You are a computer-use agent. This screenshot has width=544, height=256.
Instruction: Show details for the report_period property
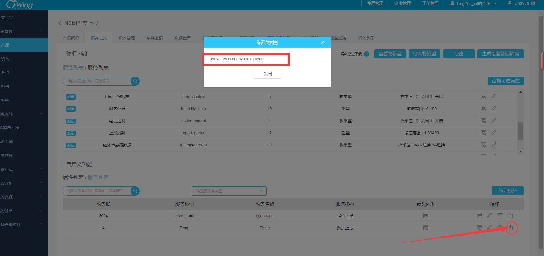pyautogui.click(x=483, y=133)
